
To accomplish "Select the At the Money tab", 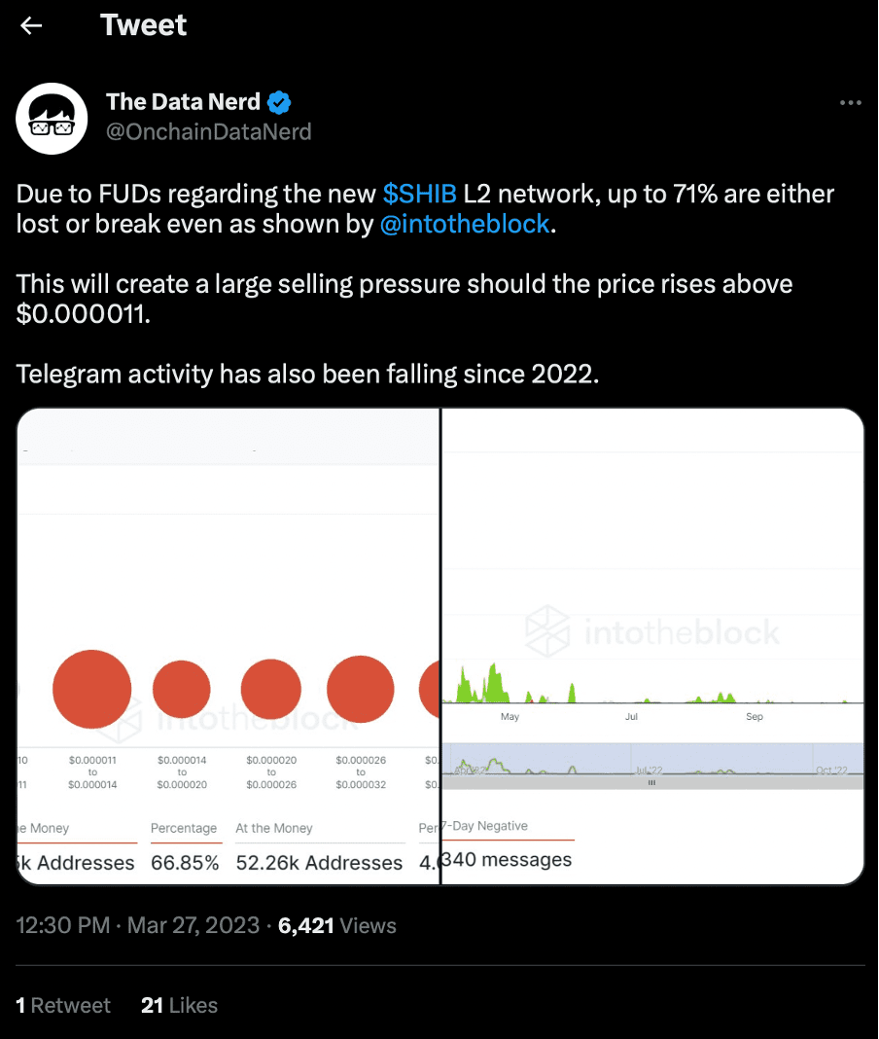I will pos(274,828).
